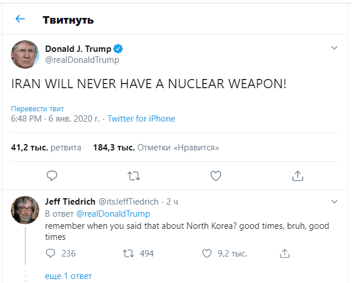
Task: Share the main Trump tweet
Action: (297, 175)
